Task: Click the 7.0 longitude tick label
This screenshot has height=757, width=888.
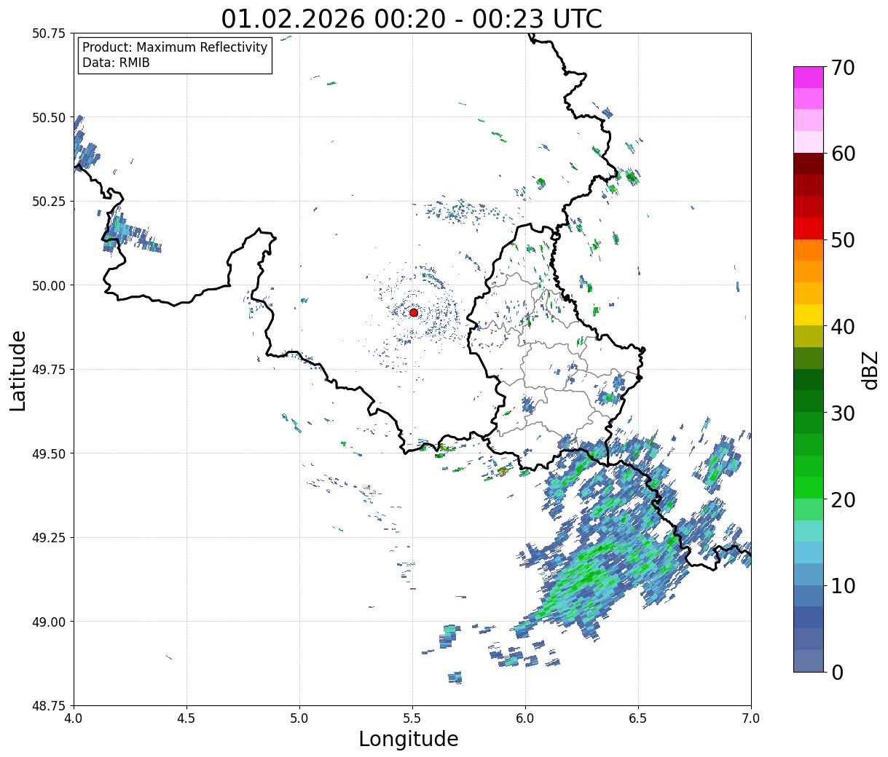Action: pos(751,718)
